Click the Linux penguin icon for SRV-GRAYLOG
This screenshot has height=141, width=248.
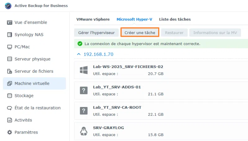point(83,131)
